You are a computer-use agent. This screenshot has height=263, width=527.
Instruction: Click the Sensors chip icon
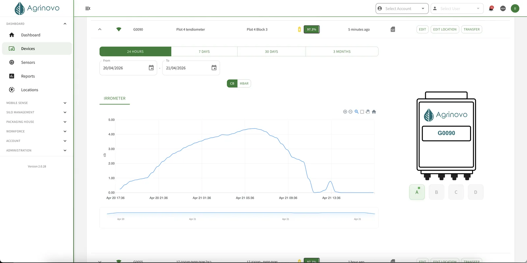click(12, 62)
